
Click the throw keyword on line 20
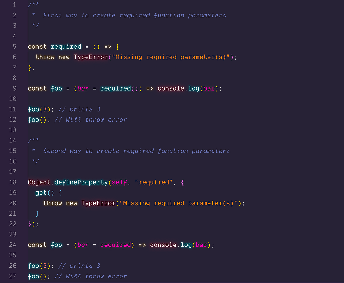coord(53,203)
